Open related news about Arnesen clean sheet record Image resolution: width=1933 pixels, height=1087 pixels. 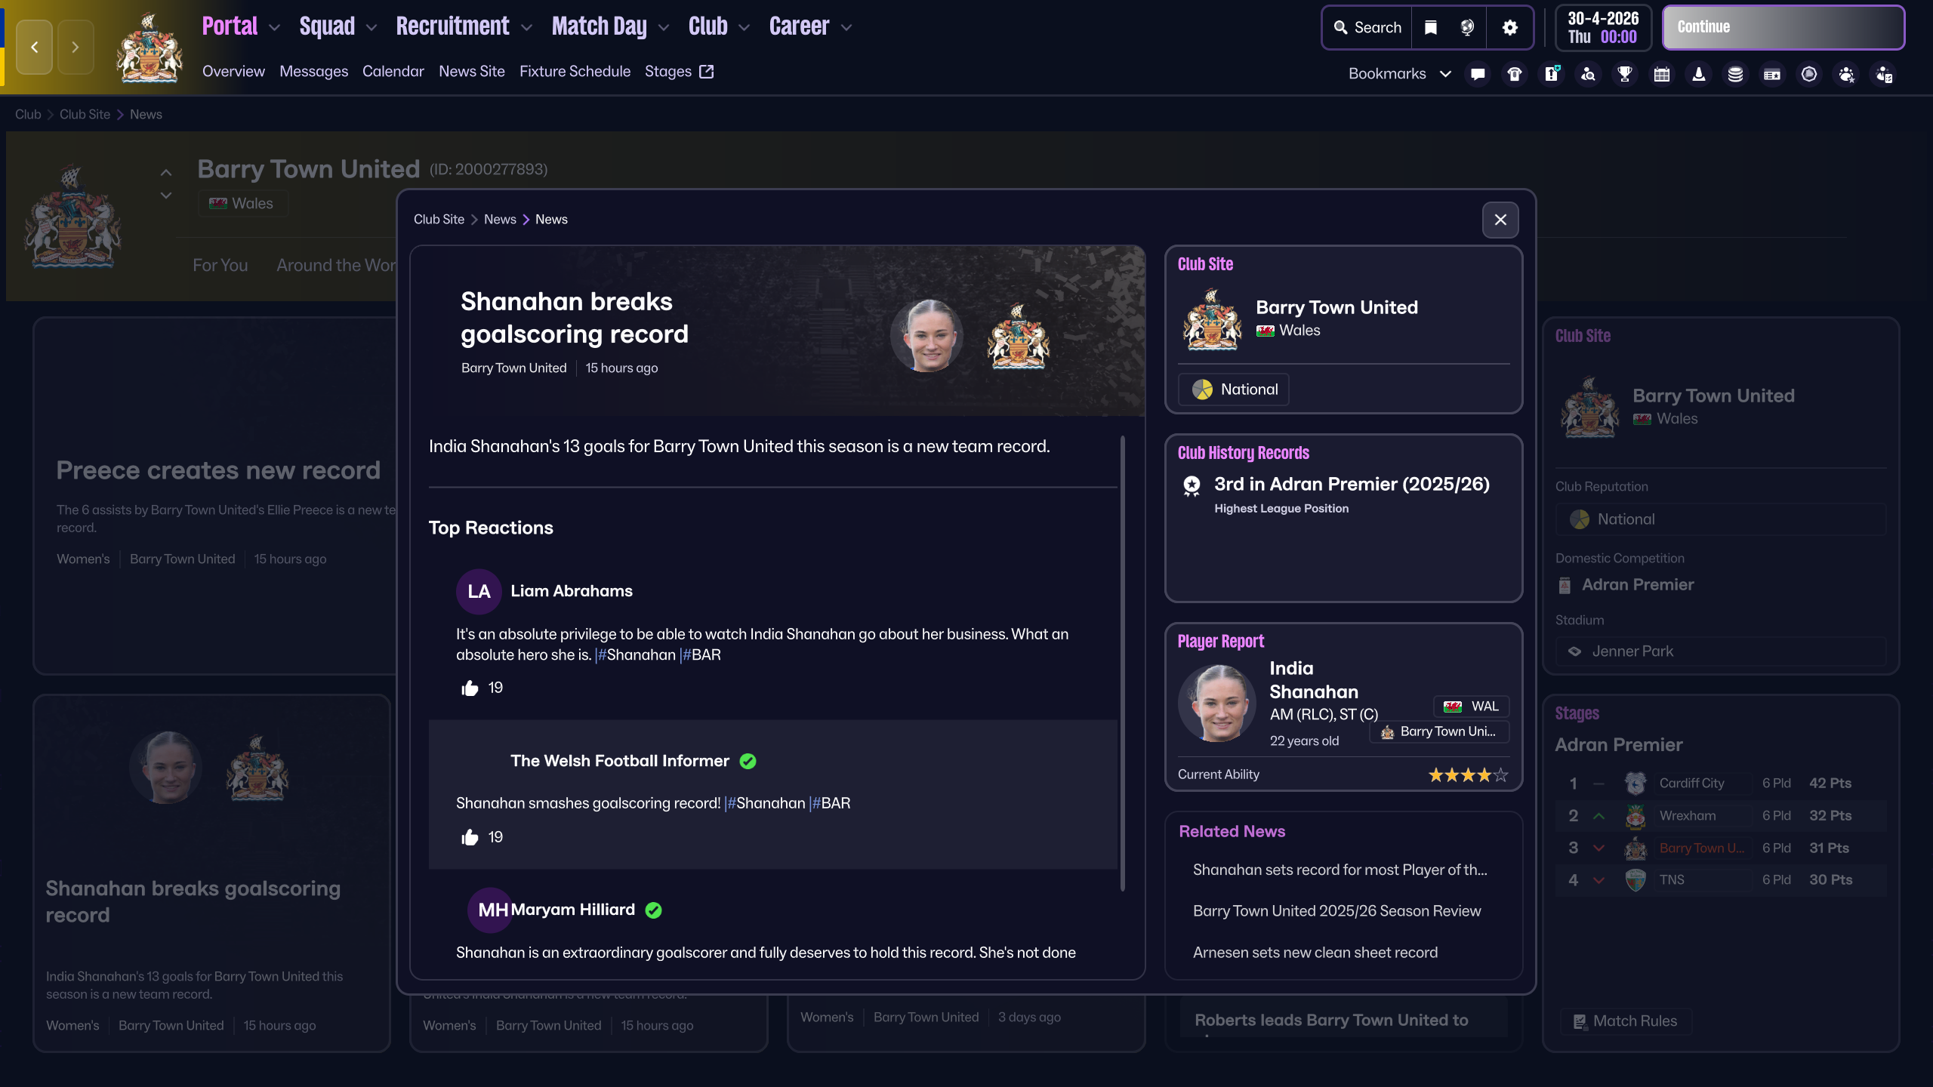point(1315,952)
